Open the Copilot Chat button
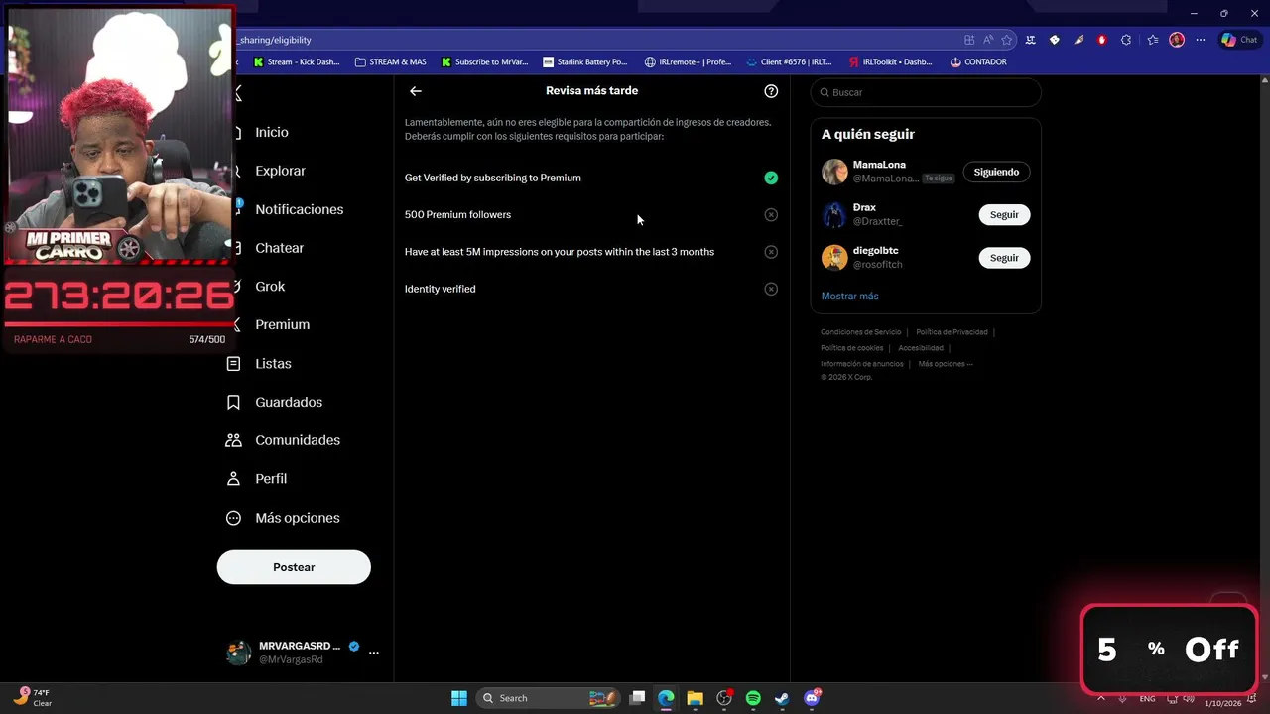The height and width of the screenshot is (714, 1270). 1240,40
